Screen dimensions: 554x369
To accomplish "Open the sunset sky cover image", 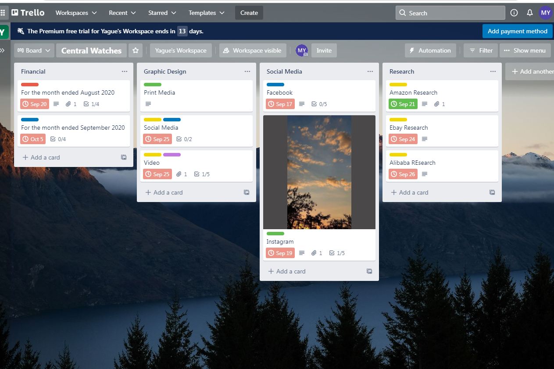I will 319,172.
